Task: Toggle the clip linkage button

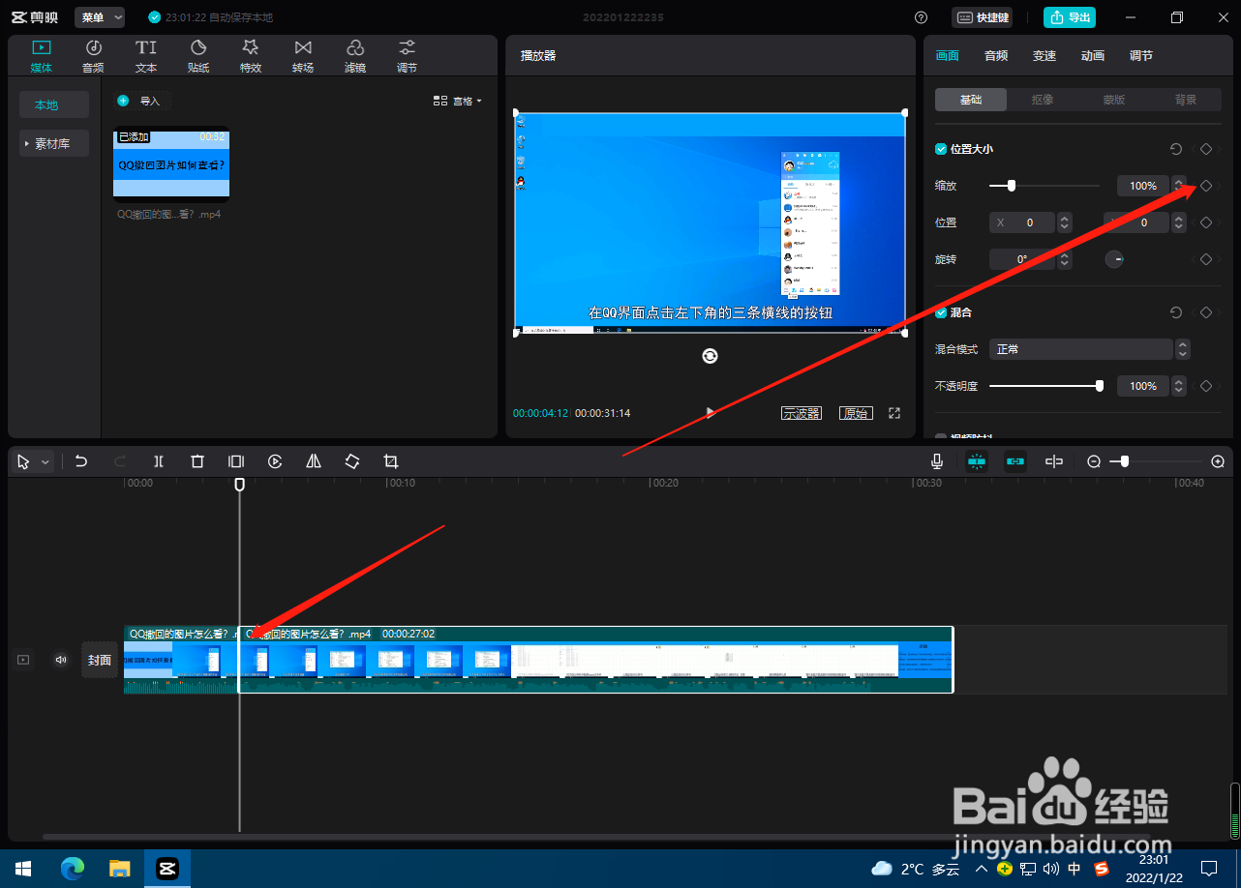Action: [x=1015, y=461]
